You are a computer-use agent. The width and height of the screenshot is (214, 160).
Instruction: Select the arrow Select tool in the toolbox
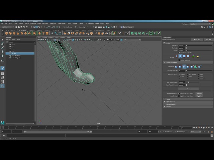(x=2, y=40)
